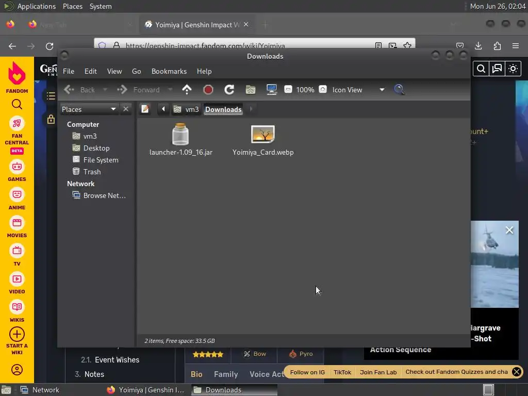Open the Bookmarks menu

(169, 71)
